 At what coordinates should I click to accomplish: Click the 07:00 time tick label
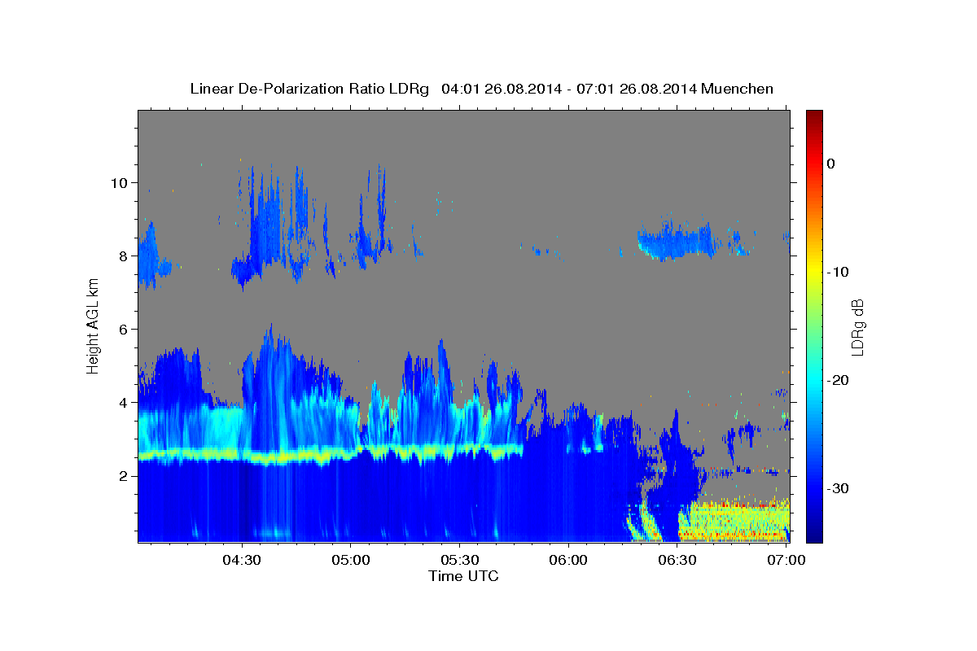coord(786,561)
